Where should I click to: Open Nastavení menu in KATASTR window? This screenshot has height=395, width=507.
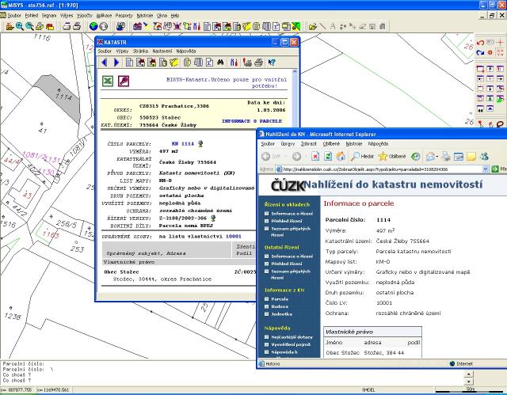pos(162,51)
